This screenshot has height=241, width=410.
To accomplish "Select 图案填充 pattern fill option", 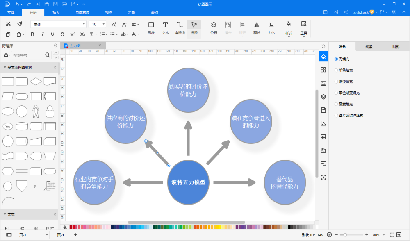I will [344, 104].
